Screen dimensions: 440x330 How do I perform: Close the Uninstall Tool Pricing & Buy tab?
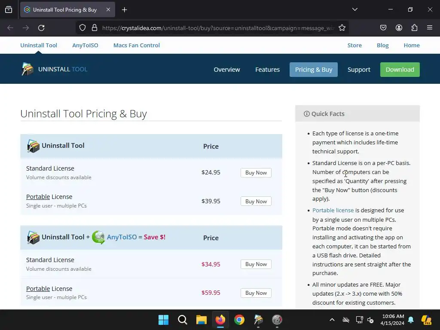(108, 9)
